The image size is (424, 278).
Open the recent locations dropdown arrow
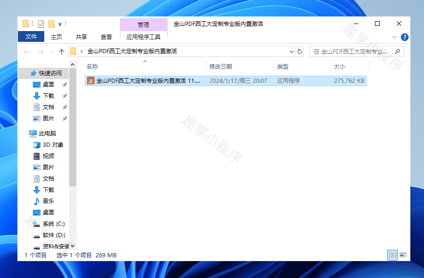pyautogui.click(x=52, y=52)
